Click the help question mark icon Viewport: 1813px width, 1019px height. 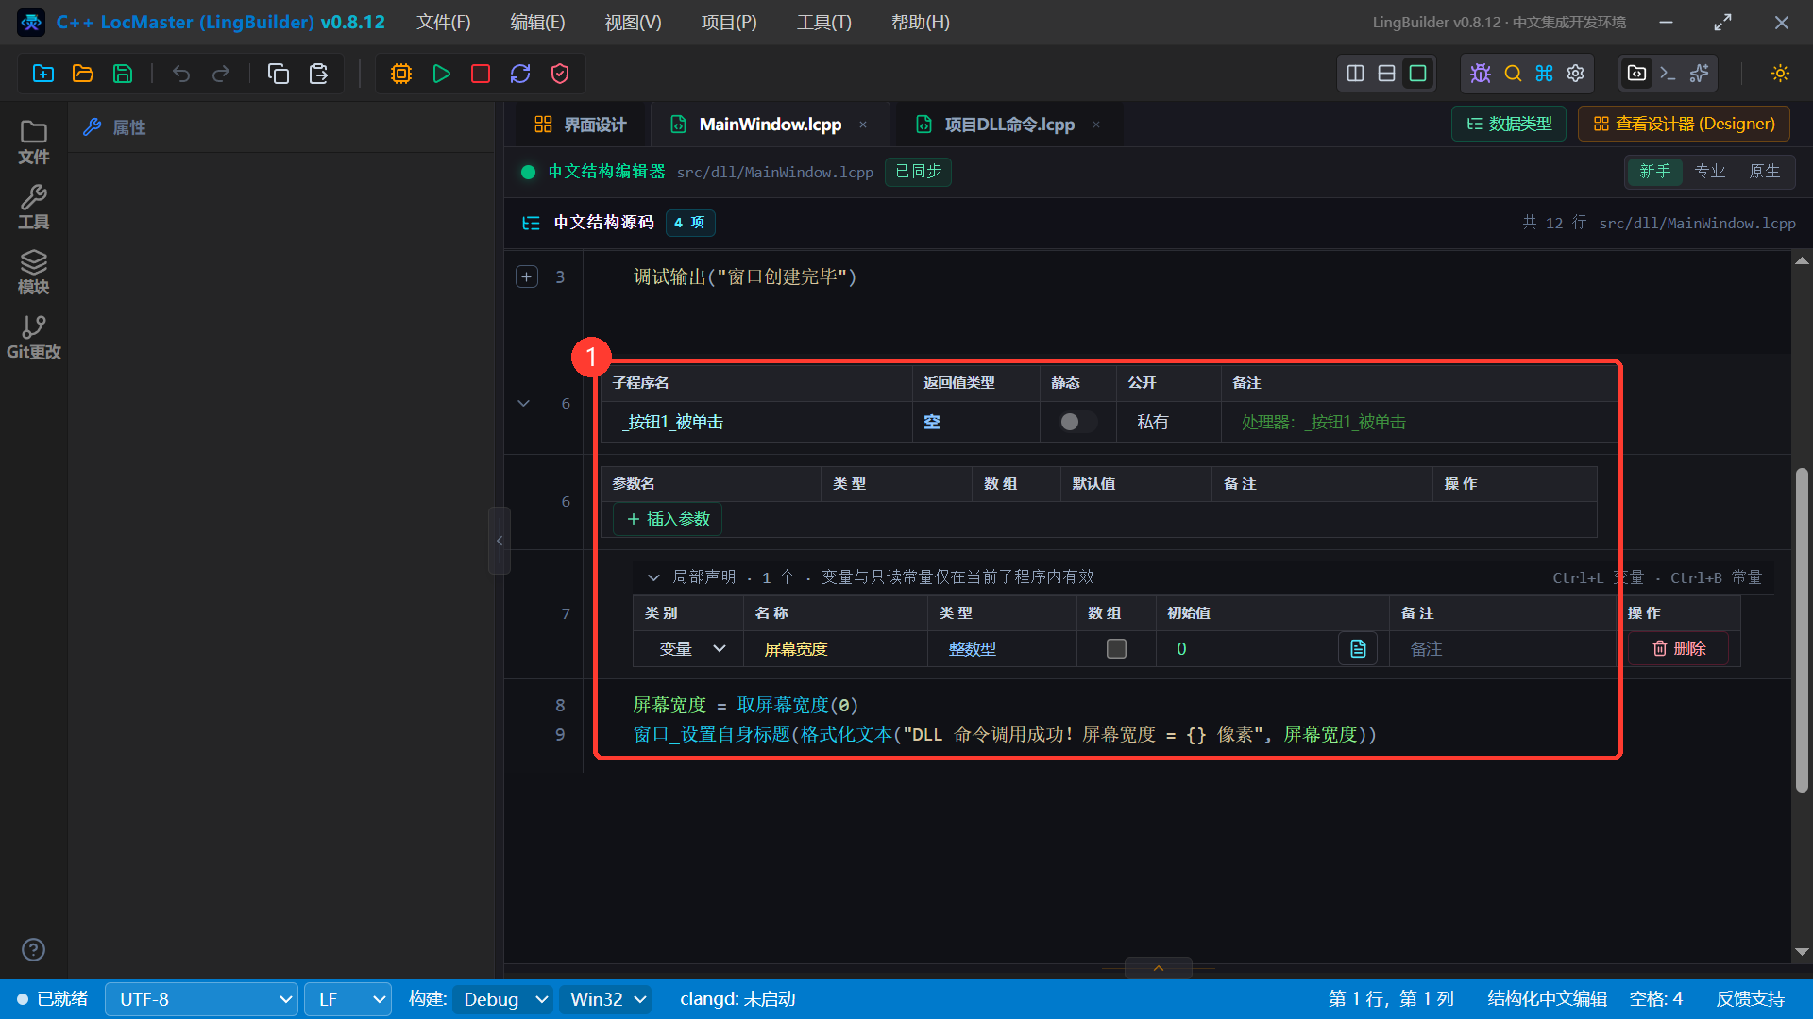tap(33, 949)
